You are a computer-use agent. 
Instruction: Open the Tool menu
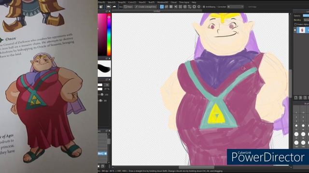(151, 2)
